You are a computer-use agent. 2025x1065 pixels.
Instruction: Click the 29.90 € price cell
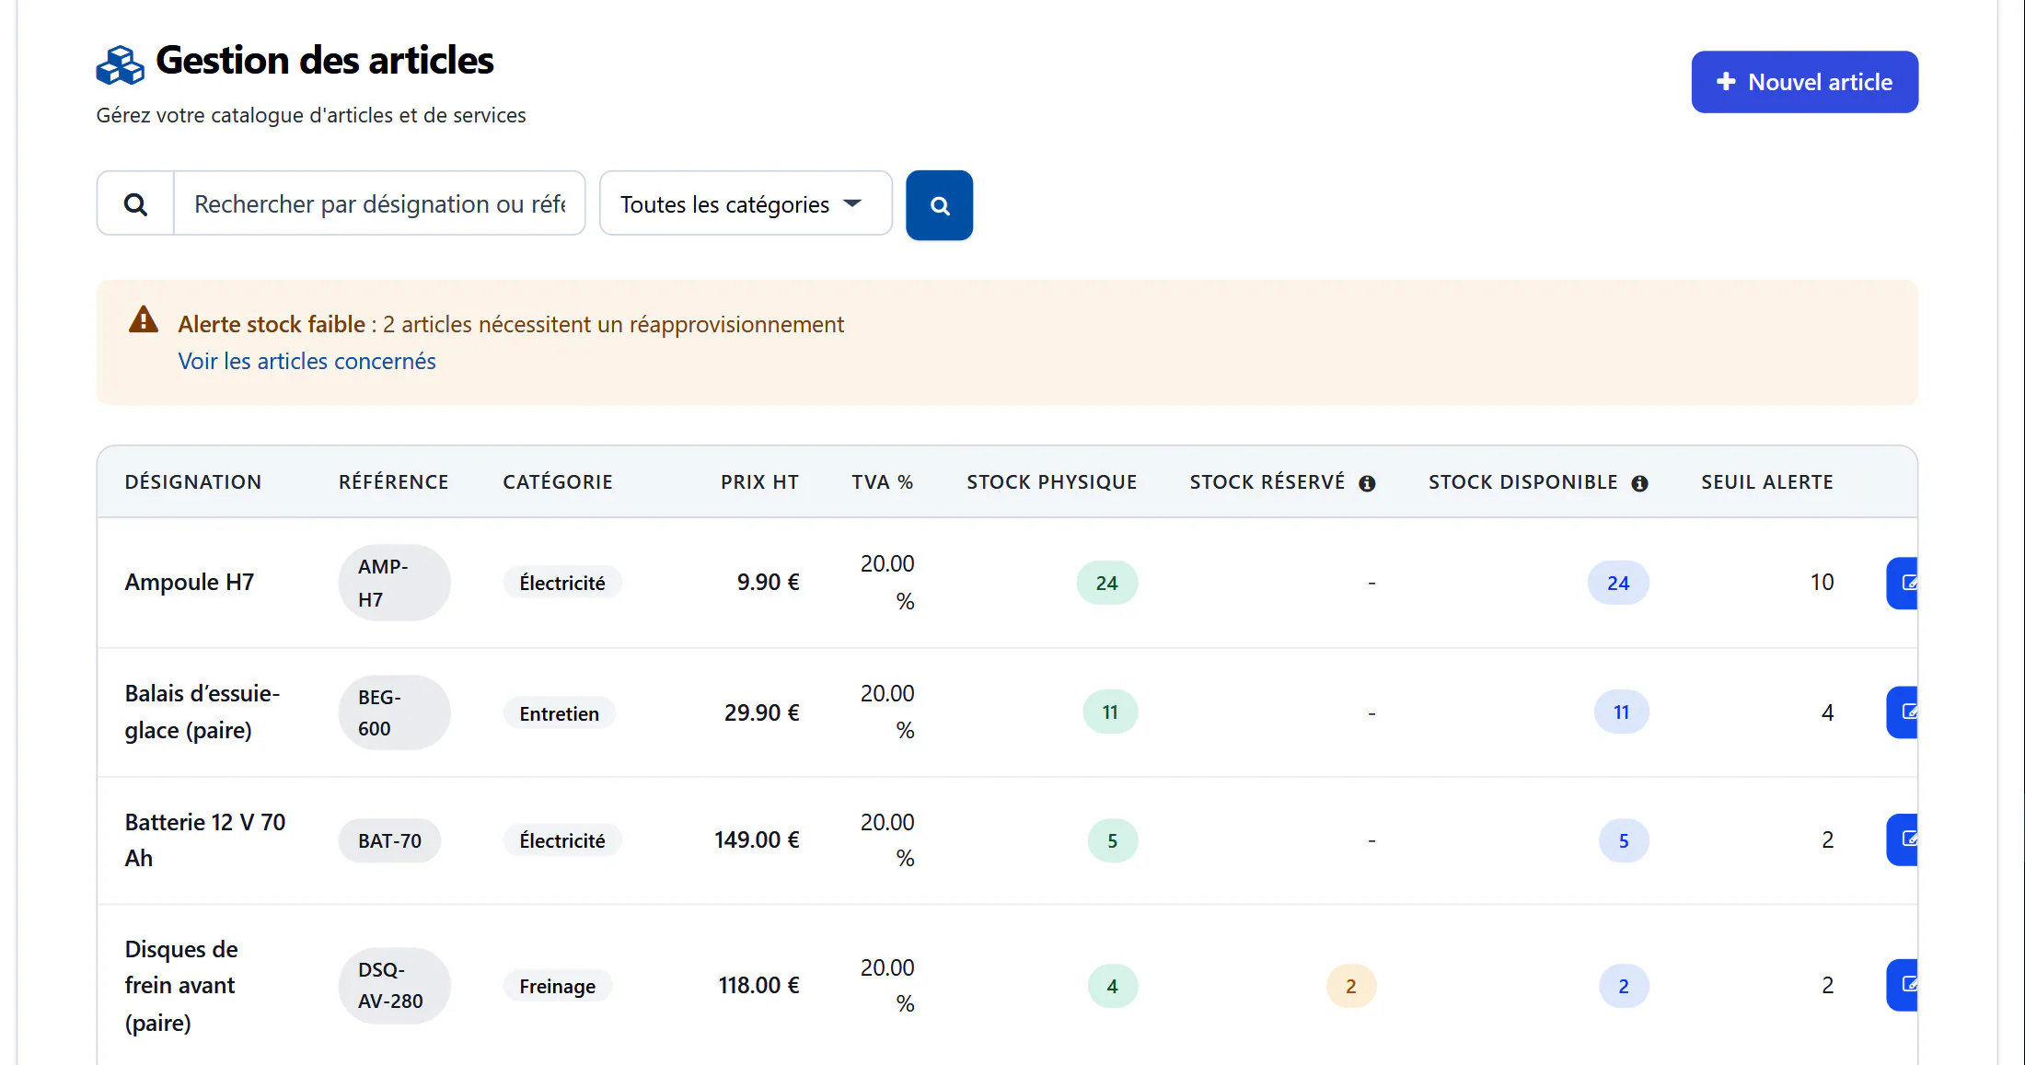coord(761,712)
